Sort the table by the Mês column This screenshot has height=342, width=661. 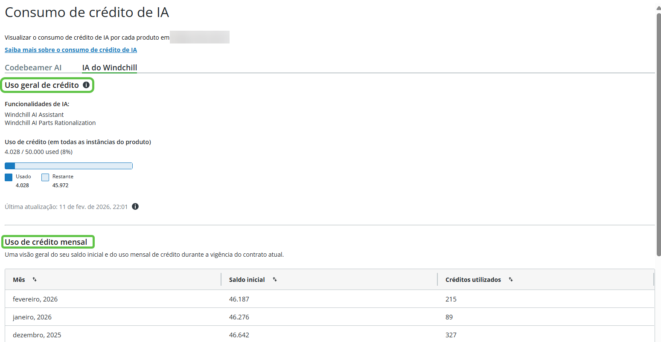tap(35, 280)
